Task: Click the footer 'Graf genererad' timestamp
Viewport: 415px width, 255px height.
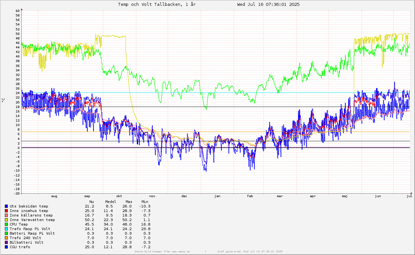Action: (x=250, y=251)
